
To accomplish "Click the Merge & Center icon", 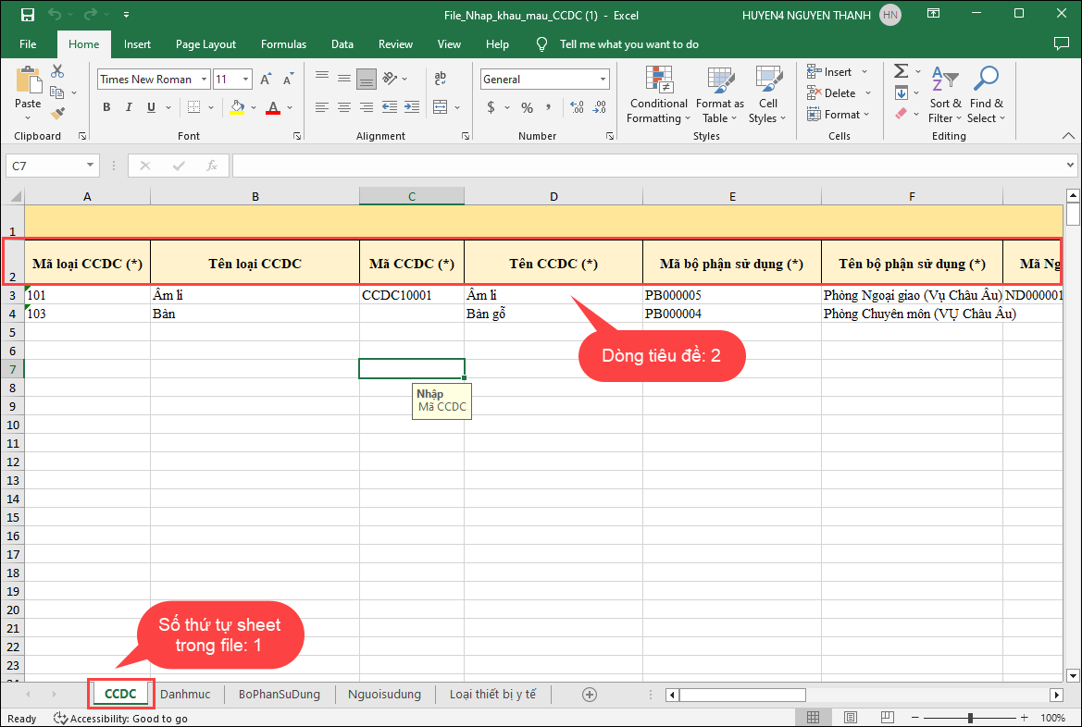I will (x=441, y=107).
